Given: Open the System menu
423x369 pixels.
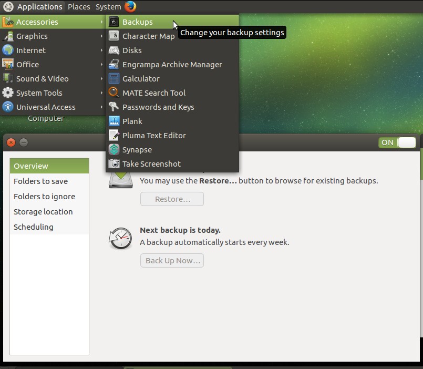Looking at the screenshot, I should coord(108,7).
